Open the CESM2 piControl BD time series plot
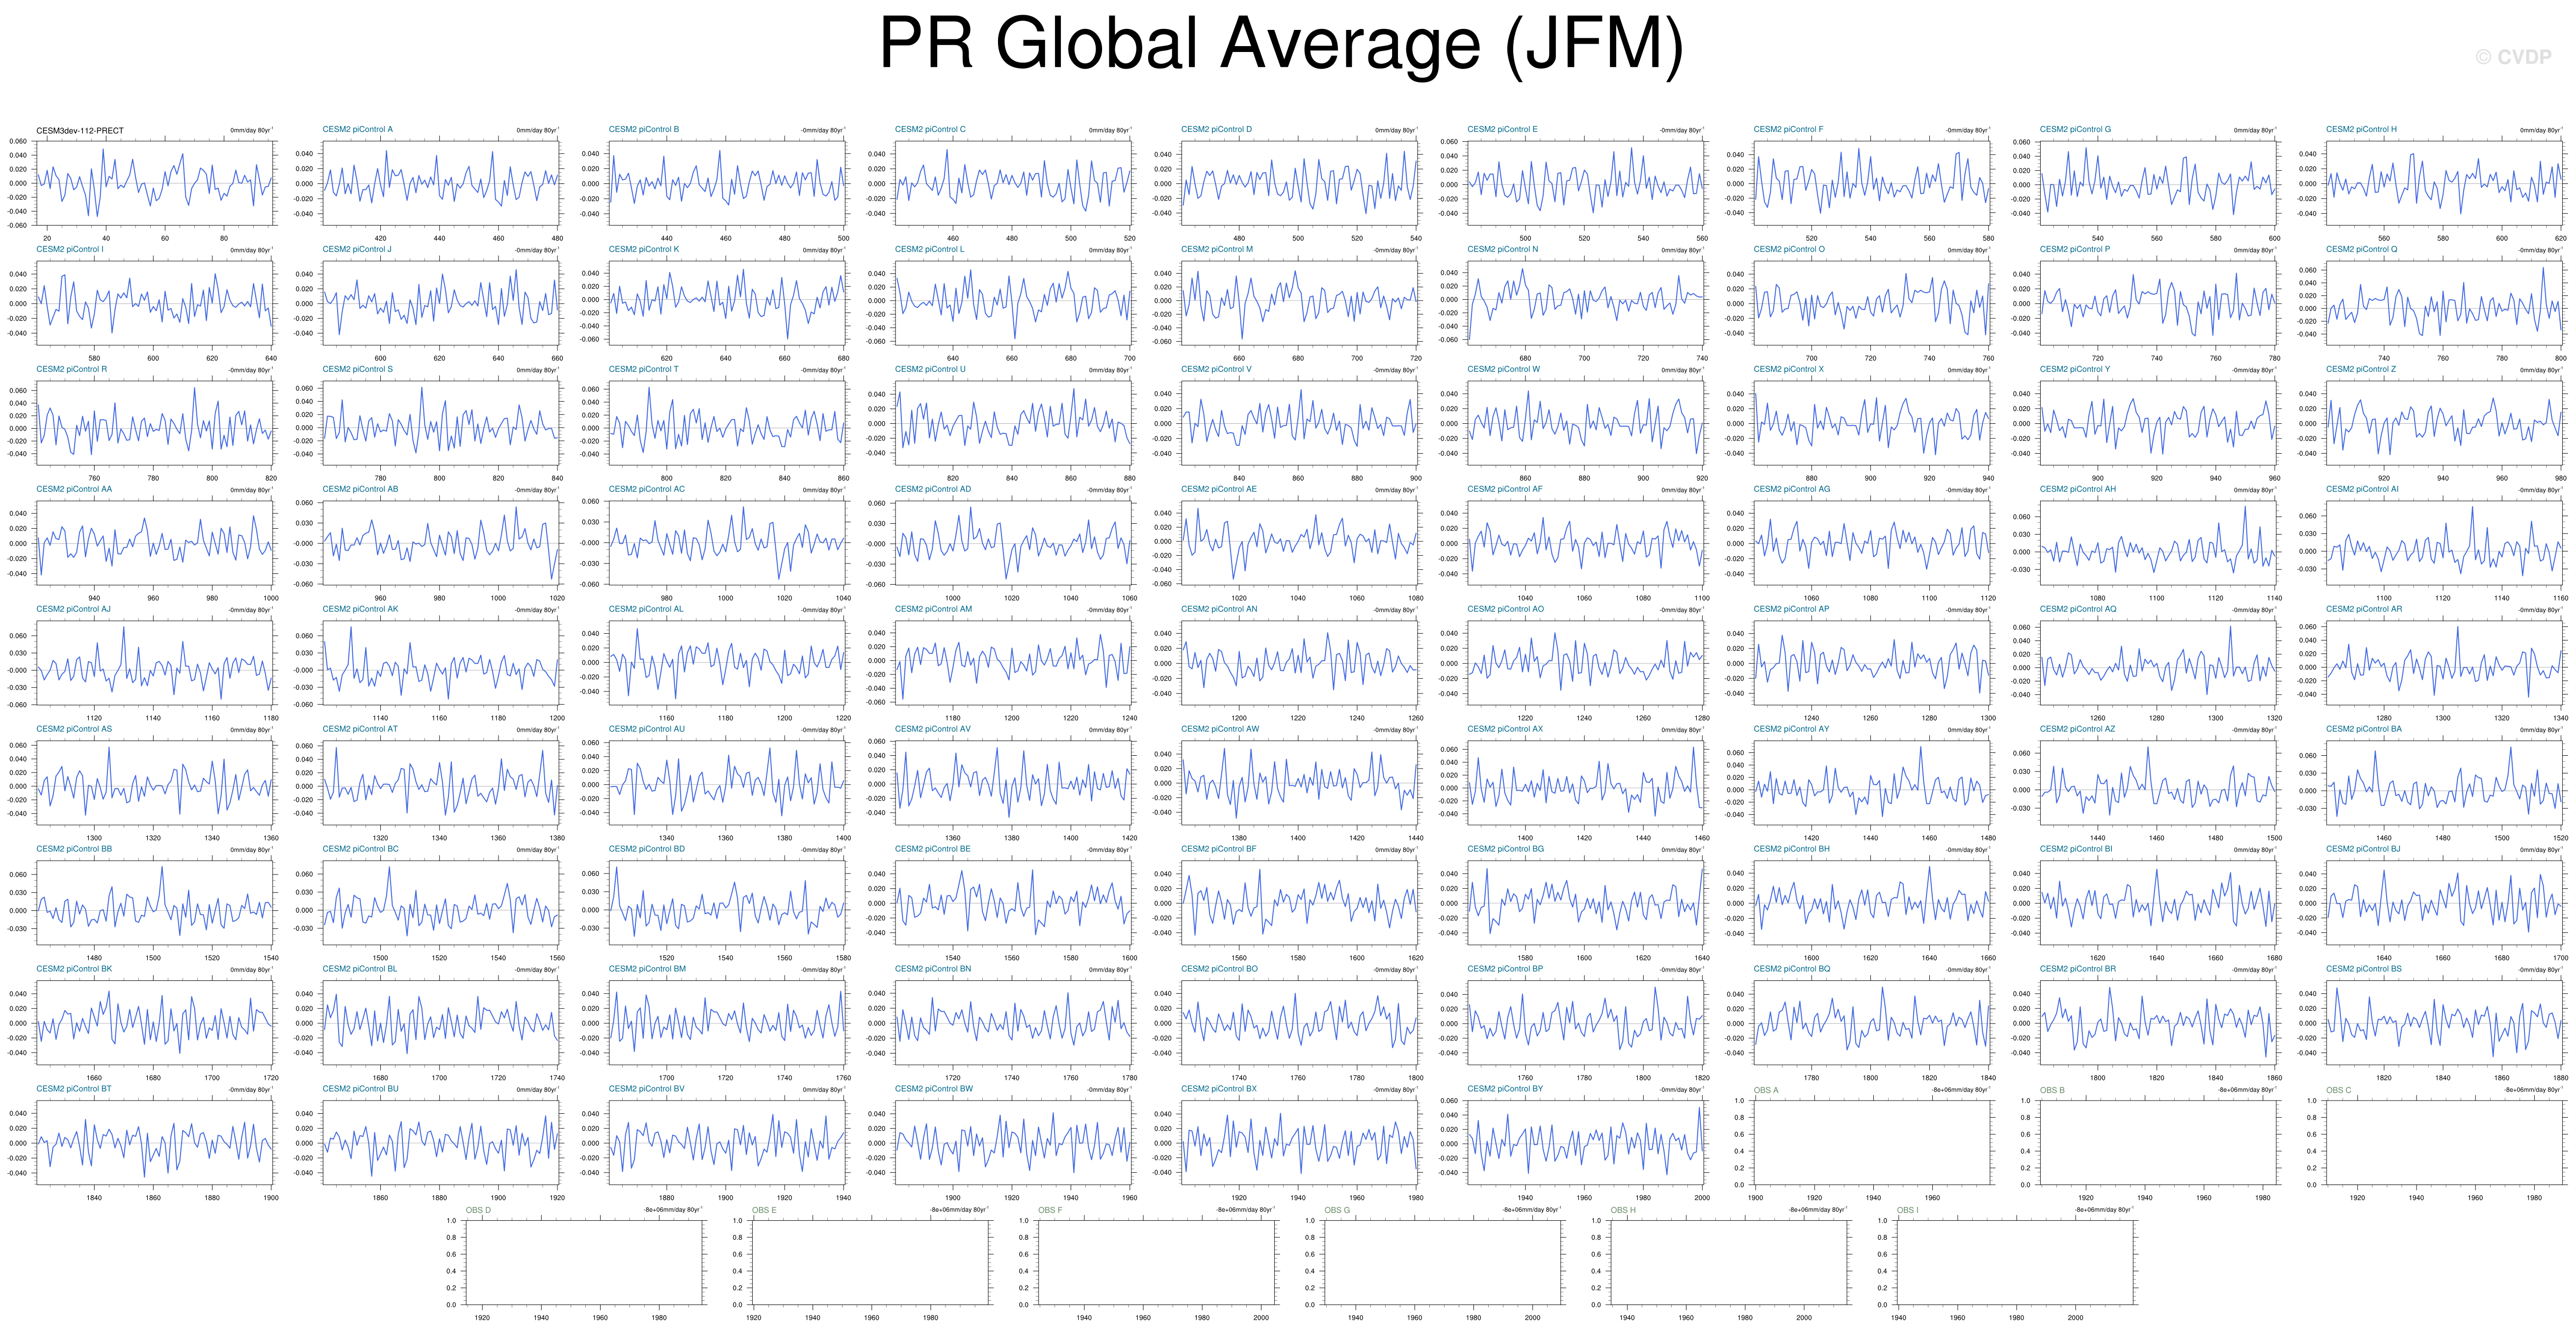The image size is (2576, 1335). tap(727, 902)
